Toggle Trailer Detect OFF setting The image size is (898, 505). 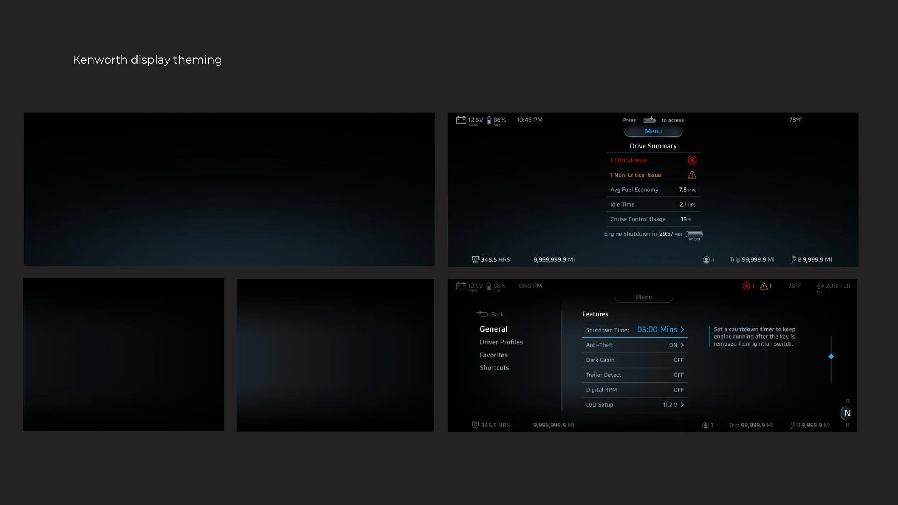point(678,375)
